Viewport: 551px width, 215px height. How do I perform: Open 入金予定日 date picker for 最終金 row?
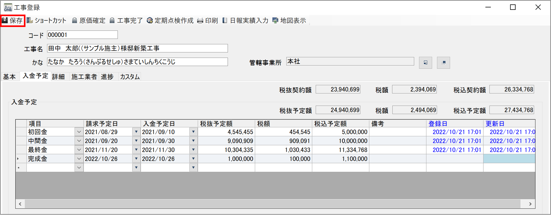click(193, 150)
